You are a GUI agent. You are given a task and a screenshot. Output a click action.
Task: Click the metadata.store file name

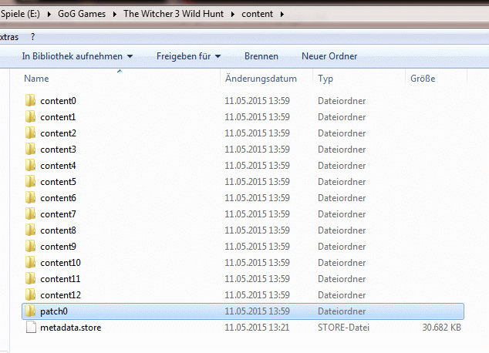(71, 328)
